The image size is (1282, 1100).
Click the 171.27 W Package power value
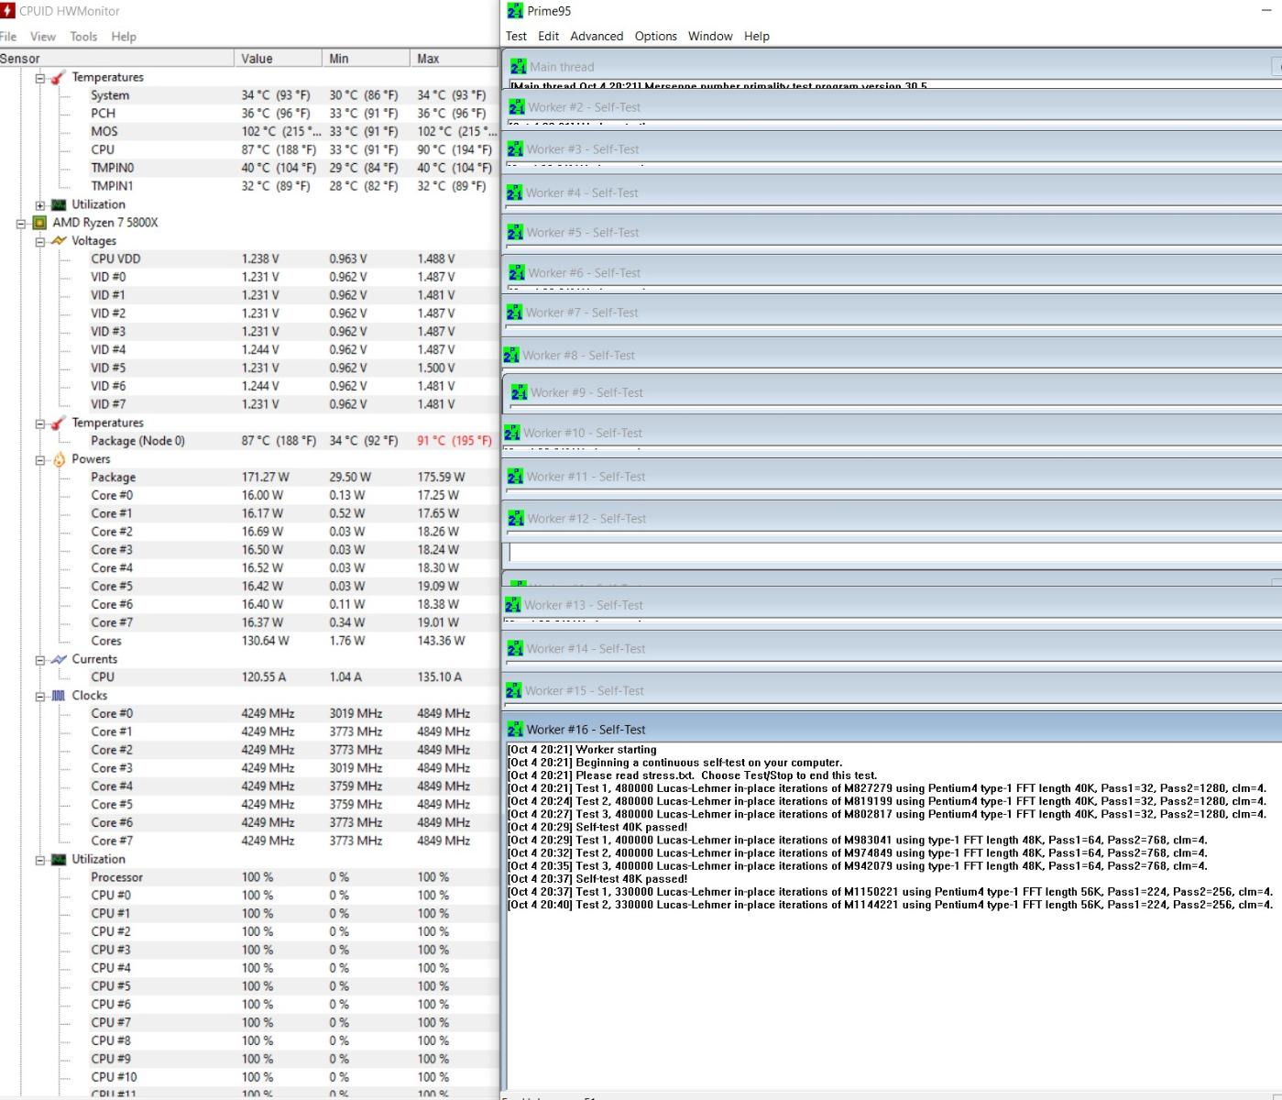pyautogui.click(x=266, y=478)
